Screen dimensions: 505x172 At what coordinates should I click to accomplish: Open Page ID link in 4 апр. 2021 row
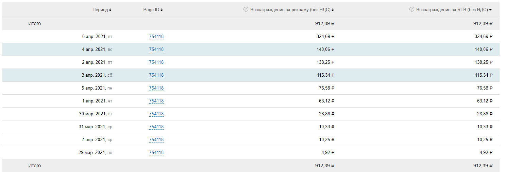pos(156,50)
